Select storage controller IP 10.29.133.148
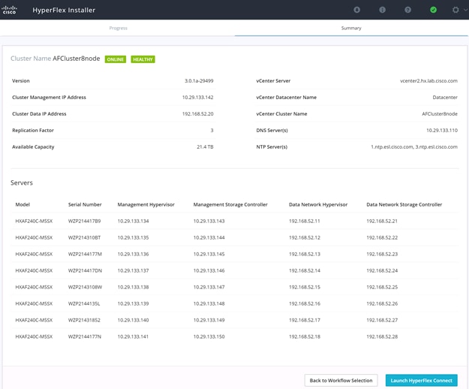 [x=209, y=303]
